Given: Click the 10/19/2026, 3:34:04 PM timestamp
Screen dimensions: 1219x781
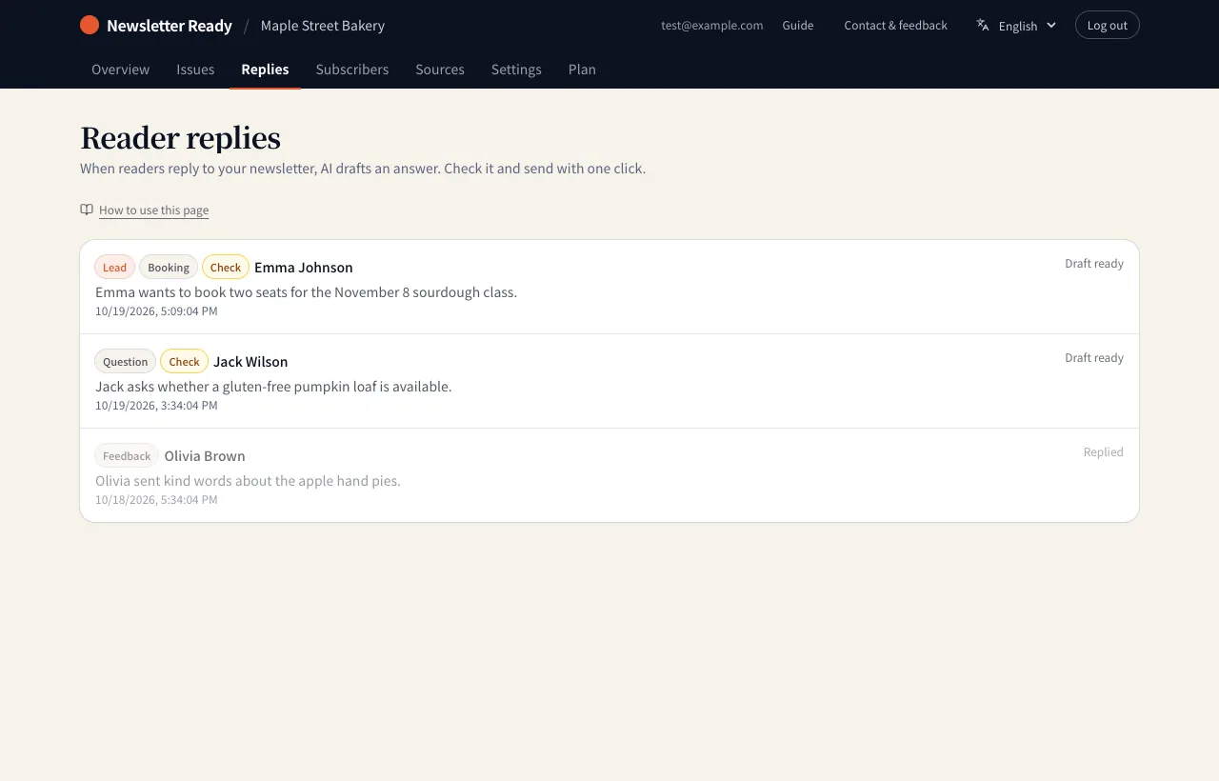Looking at the screenshot, I should pos(156,406).
